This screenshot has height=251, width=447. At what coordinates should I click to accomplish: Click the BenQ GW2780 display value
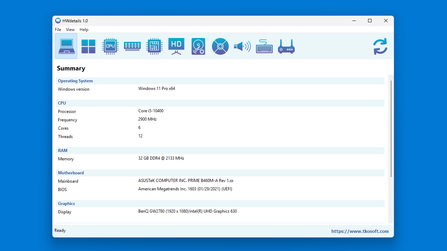click(x=188, y=211)
